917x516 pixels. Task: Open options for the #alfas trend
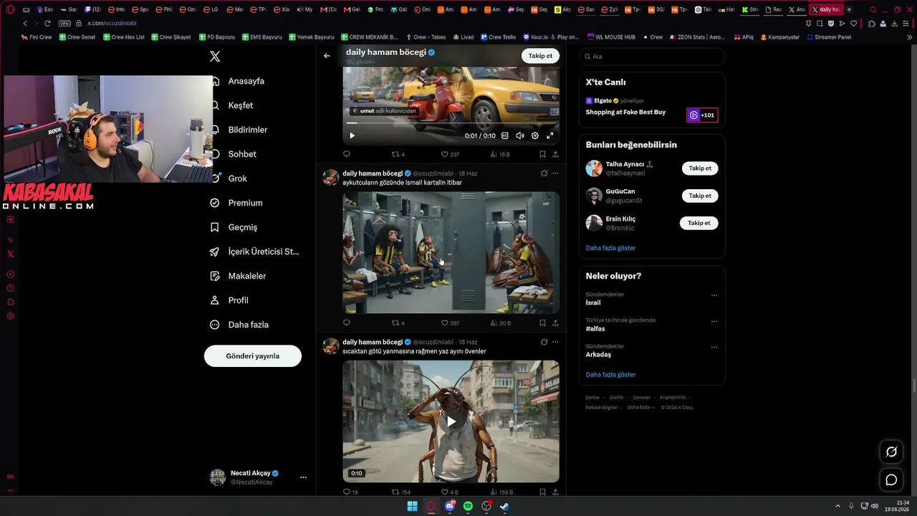714,321
